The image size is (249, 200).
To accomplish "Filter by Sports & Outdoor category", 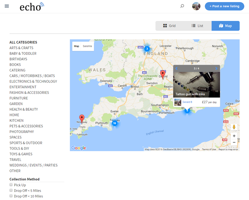I will [26, 143].
